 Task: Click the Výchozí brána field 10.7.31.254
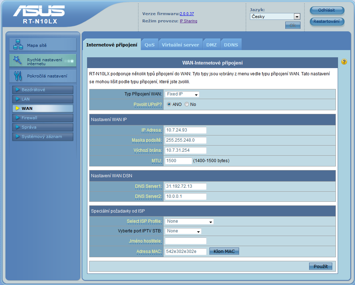(186, 150)
